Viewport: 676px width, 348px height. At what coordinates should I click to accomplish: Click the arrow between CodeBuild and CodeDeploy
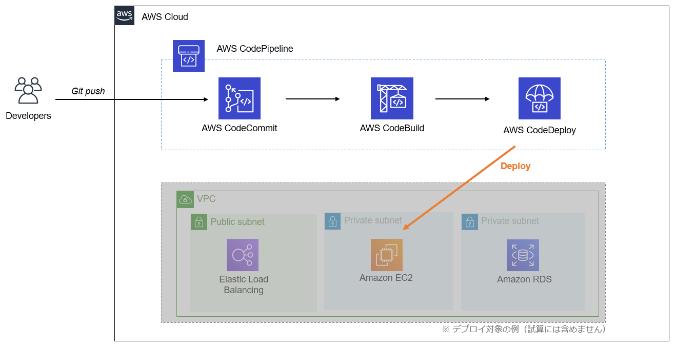(462, 99)
